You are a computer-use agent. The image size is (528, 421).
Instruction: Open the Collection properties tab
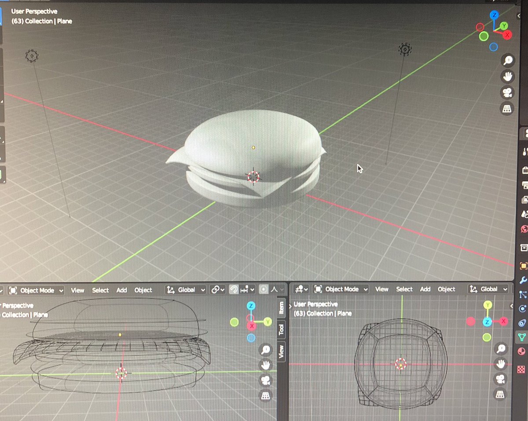point(524,247)
